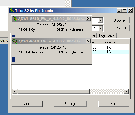Click the icon of the lower transfer popup
The image size is (135, 115).
[x=15, y=41]
